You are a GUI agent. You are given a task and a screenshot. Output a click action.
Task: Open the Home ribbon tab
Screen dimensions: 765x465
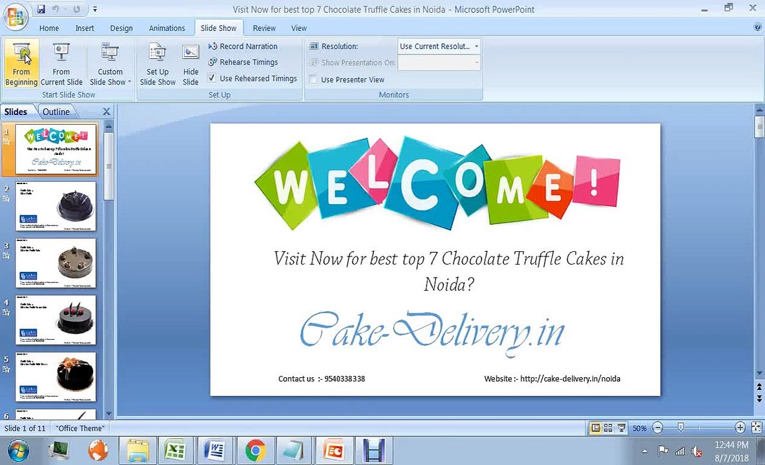pos(49,28)
